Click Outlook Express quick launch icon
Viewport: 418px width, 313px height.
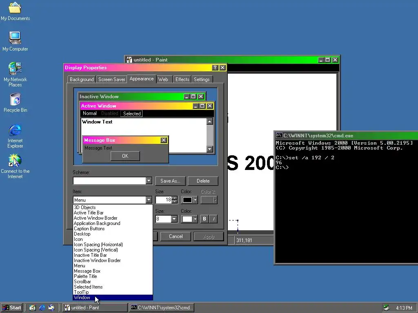[52, 308]
